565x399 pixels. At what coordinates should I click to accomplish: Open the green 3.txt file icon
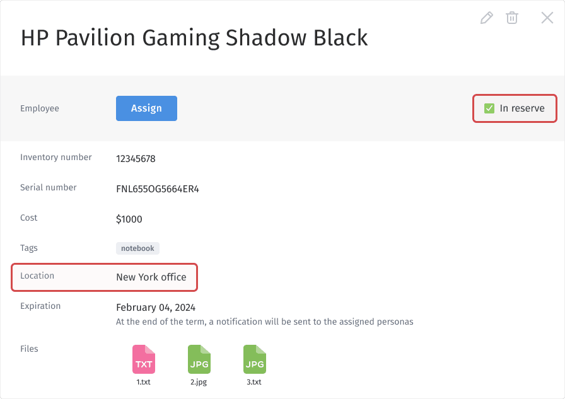254,360
